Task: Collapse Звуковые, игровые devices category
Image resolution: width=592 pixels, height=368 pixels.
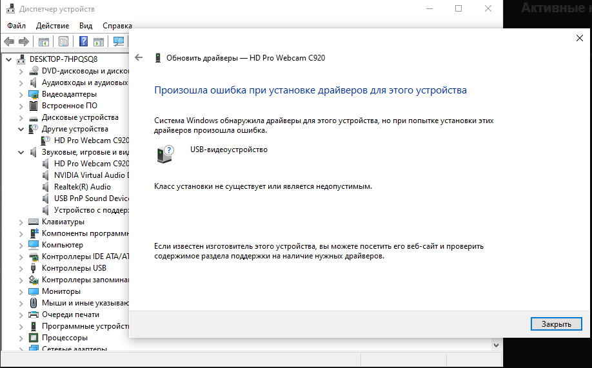Action: (21, 153)
